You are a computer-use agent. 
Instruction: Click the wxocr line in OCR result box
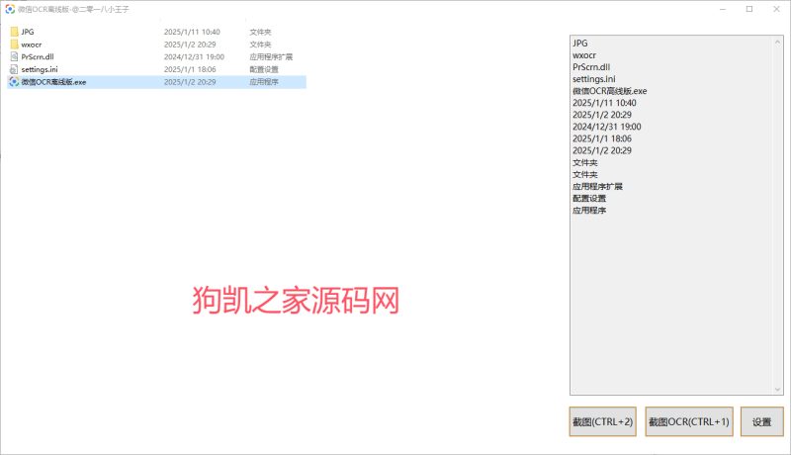[584, 55]
